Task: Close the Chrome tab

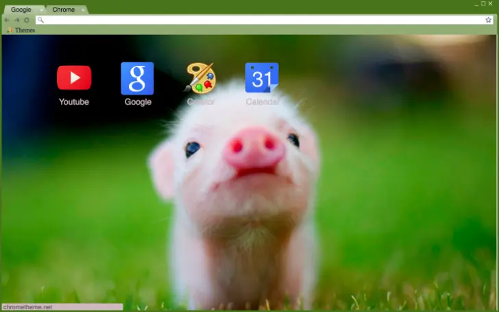Action: 83,10
